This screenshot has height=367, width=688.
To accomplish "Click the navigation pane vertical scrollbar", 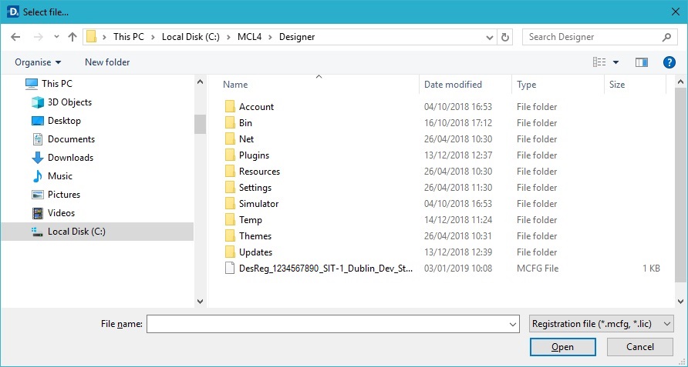I will [200, 123].
